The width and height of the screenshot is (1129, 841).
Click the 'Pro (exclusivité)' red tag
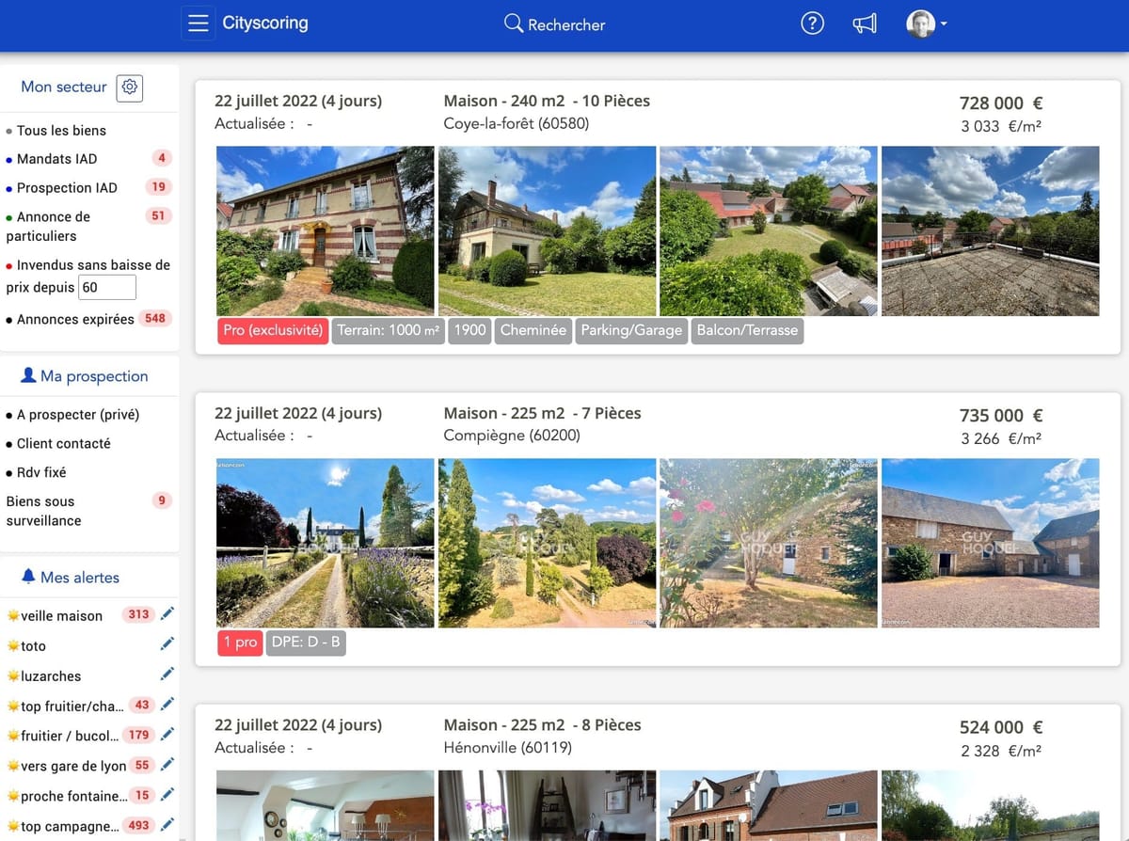point(273,330)
